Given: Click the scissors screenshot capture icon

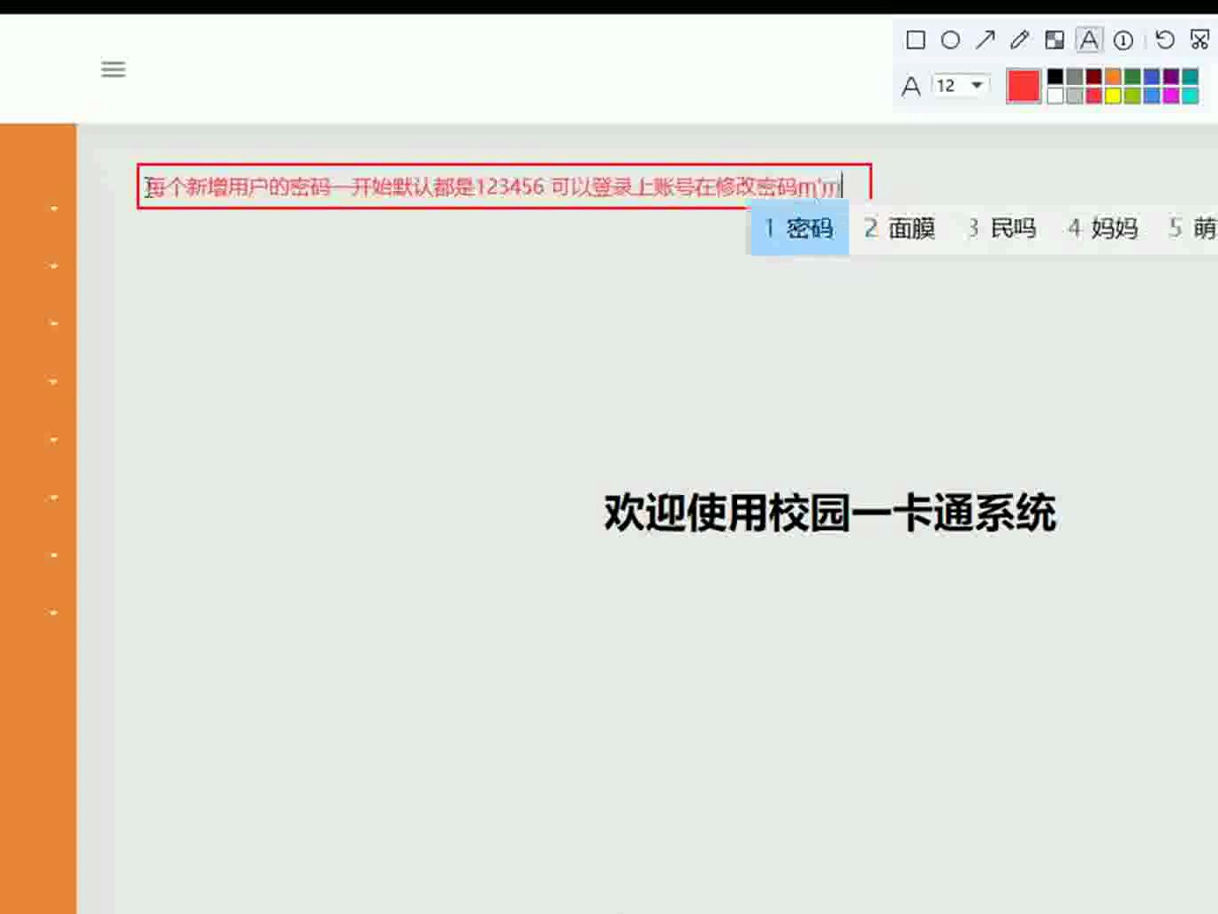Looking at the screenshot, I should (1199, 40).
